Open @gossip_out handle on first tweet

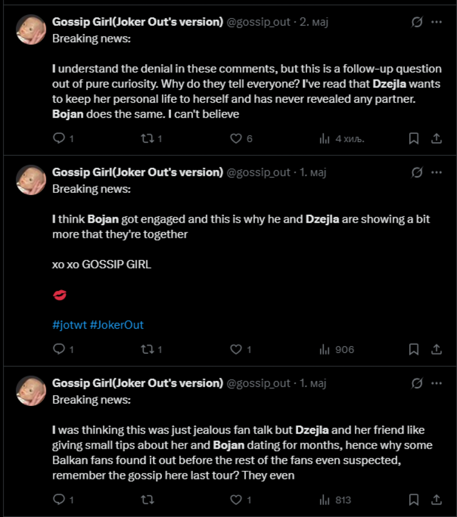(259, 22)
